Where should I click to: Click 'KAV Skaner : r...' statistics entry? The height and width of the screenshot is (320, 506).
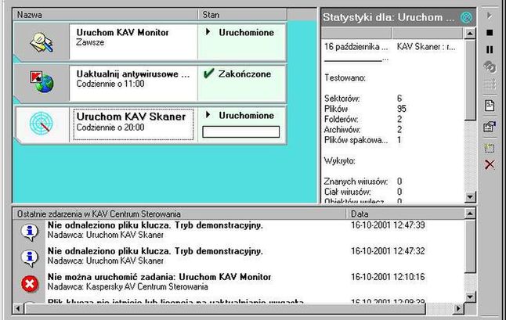point(426,47)
